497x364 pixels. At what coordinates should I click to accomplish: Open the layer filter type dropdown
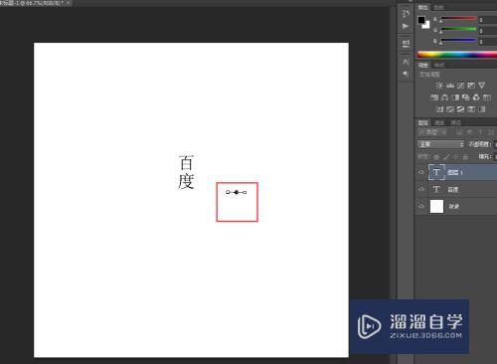pos(432,132)
